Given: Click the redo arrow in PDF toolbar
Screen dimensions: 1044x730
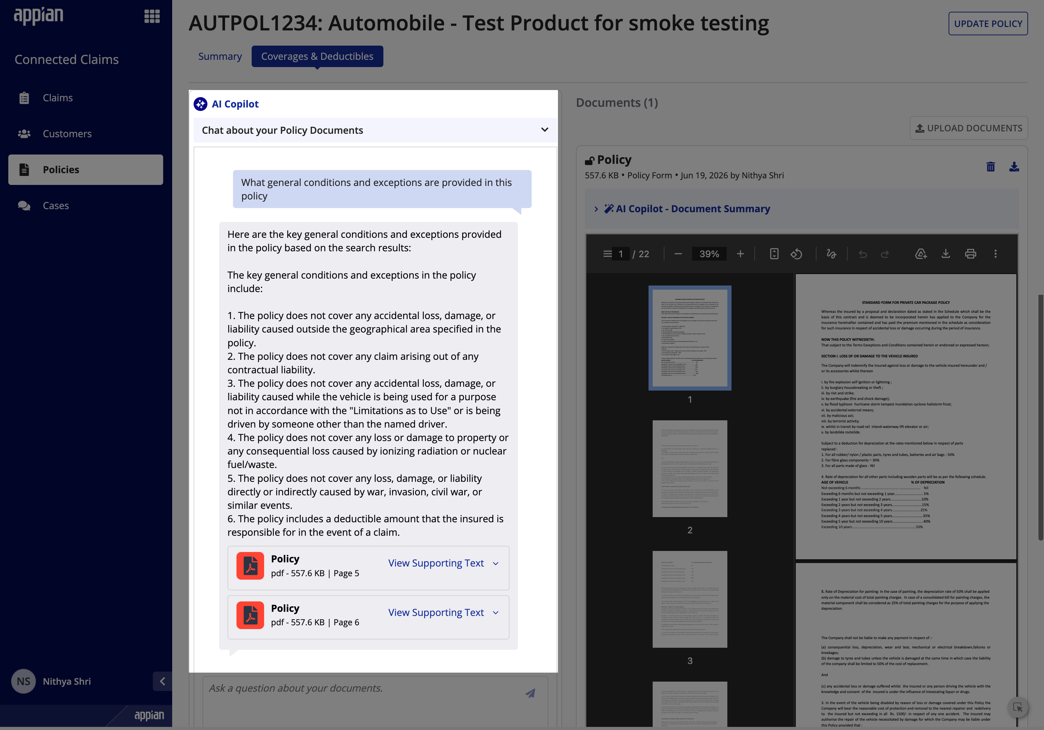Looking at the screenshot, I should (885, 254).
